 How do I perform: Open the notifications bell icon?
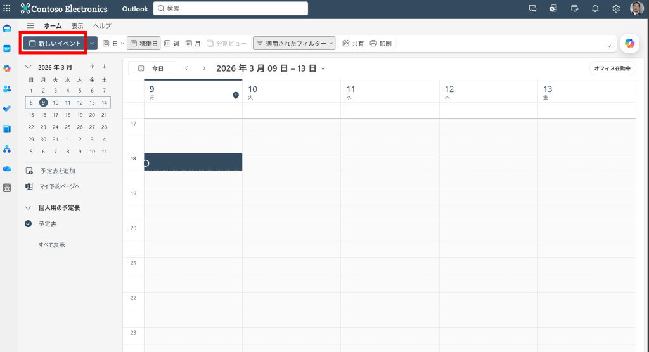[595, 8]
